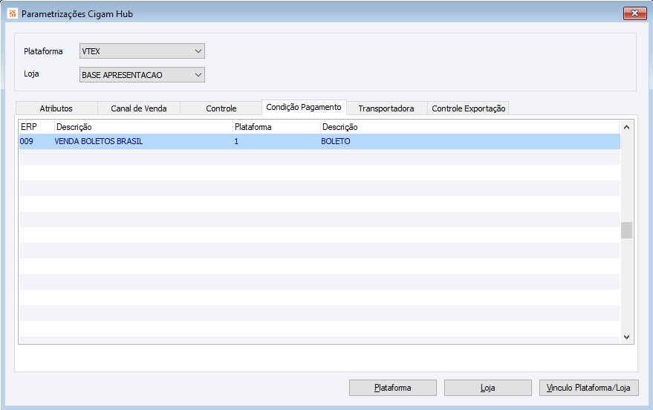Select the Condição Pagamento tab
Viewport: 653px width, 410px height.
(304, 108)
